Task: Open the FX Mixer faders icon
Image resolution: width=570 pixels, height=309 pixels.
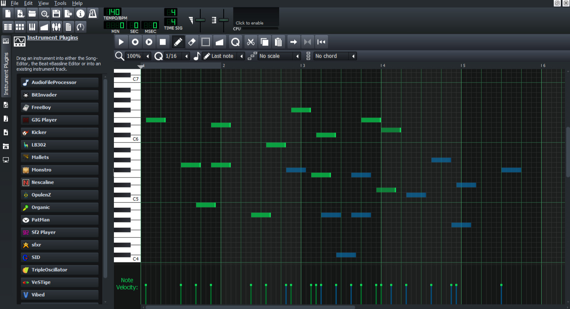Action: coord(56,27)
